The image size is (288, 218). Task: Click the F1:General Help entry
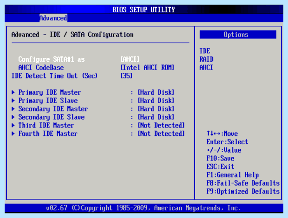pyautogui.click(x=233, y=175)
